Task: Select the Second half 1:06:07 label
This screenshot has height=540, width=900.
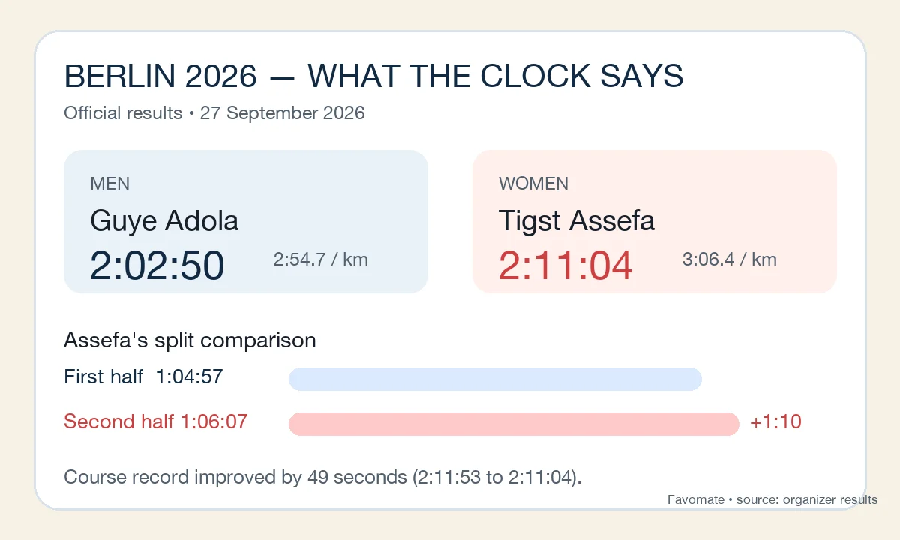Action: point(156,421)
